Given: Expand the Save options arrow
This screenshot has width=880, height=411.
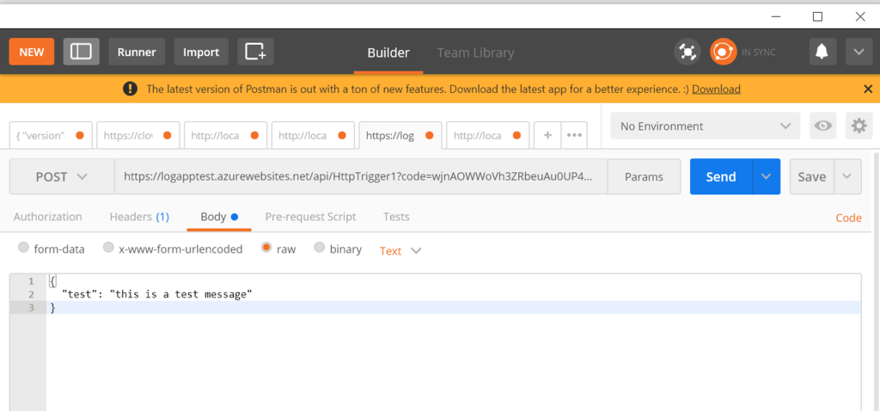Looking at the screenshot, I should click(x=848, y=176).
